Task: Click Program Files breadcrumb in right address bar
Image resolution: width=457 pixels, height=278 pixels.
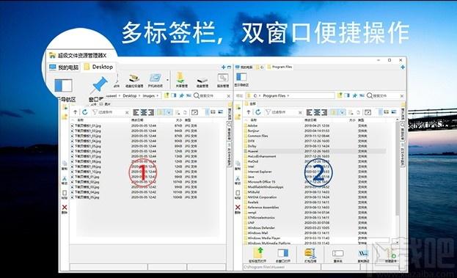Action: [x=274, y=95]
